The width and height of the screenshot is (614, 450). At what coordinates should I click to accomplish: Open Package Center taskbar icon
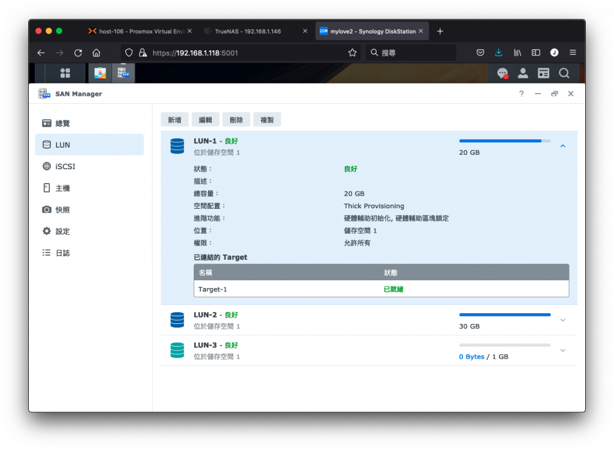click(100, 73)
